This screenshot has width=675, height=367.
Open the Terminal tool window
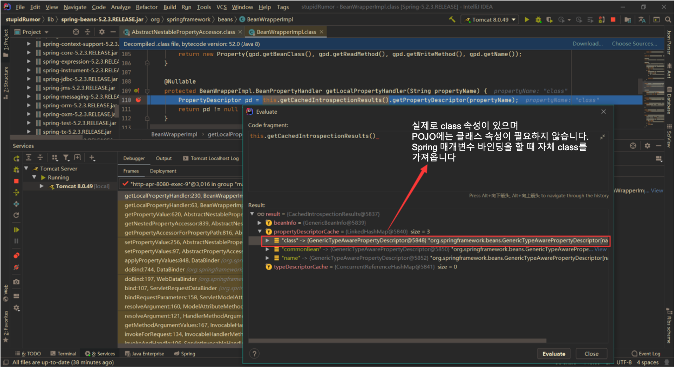click(63, 354)
